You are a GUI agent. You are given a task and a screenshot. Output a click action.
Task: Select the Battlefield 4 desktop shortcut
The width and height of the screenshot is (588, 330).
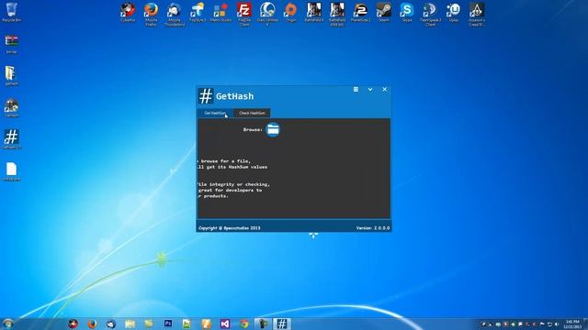coord(314,12)
